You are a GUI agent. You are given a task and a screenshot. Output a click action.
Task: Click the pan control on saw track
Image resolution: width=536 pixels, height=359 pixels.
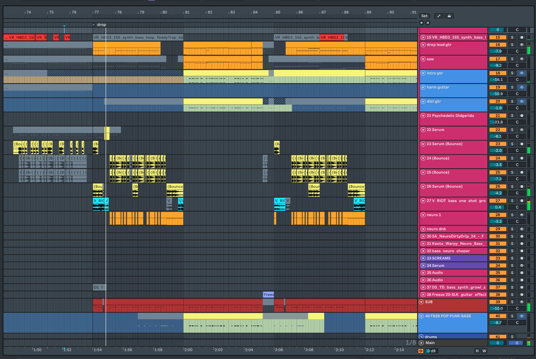click(517, 65)
